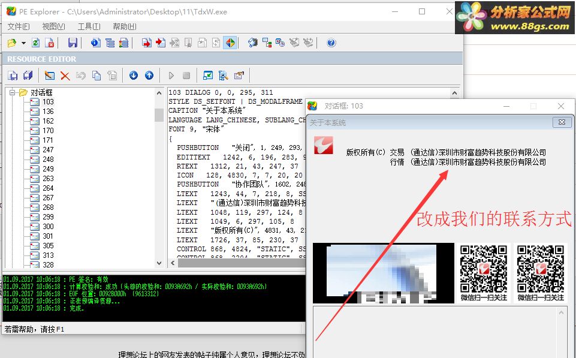The height and width of the screenshot is (358, 576).
Task: Open the Import viewer (red arrow entering page)
Action: (x=161, y=43)
